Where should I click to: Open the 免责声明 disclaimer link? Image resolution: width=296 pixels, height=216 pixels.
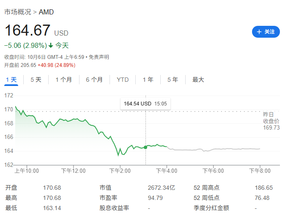(99, 57)
